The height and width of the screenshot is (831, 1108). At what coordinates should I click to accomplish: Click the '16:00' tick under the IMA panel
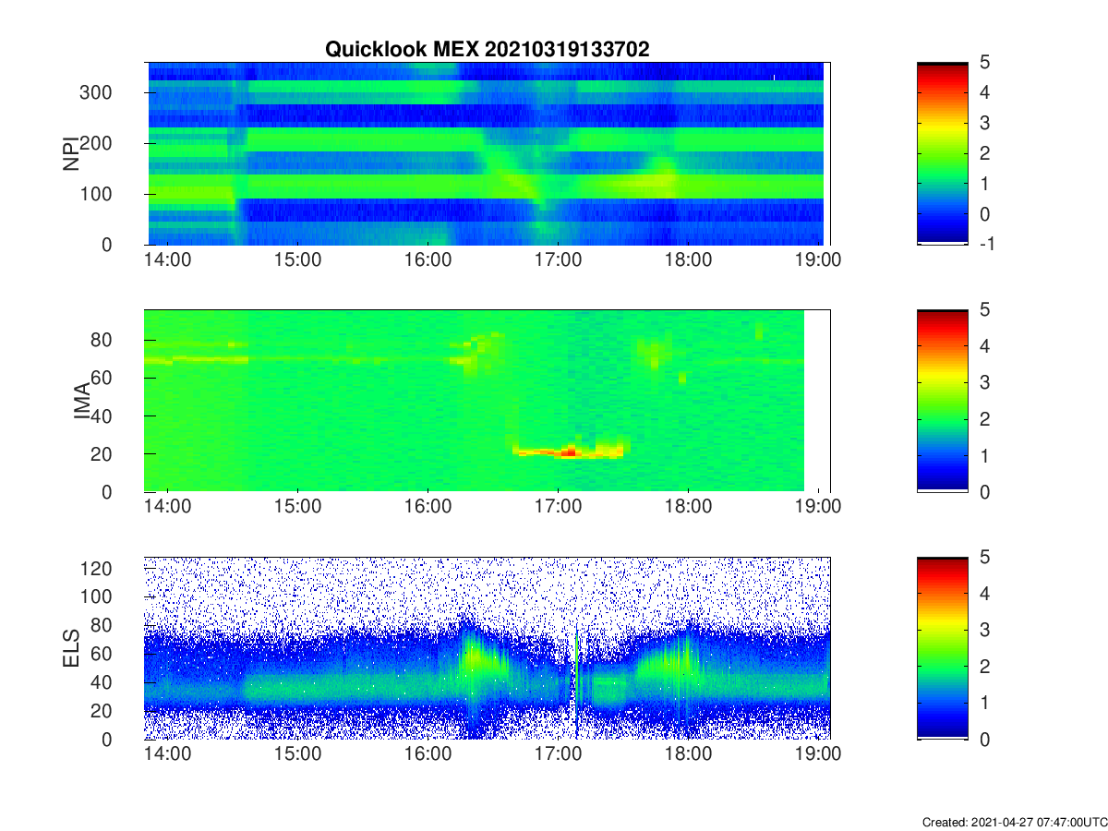point(428,508)
